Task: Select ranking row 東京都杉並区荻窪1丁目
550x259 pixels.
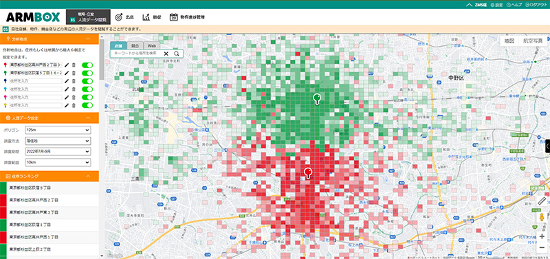Action: (49, 225)
